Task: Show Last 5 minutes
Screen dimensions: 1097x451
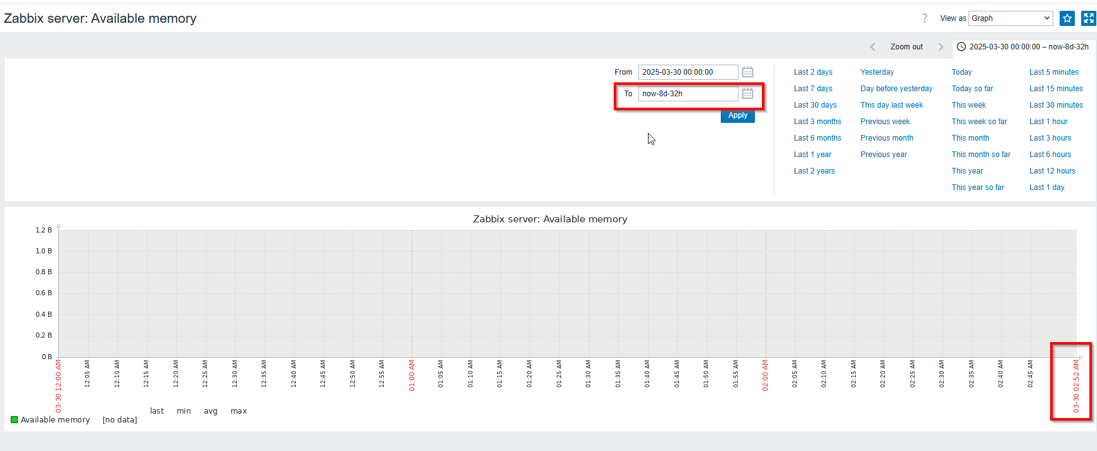Action: [1054, 72]
